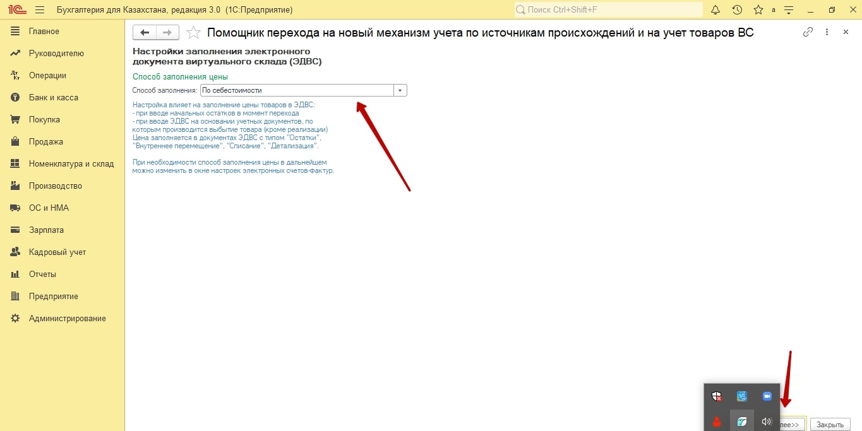This screenshot has height=431, width=862.
Task: Open the Номенклатура и склад section
Action: [x=71, y=164]
